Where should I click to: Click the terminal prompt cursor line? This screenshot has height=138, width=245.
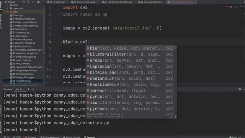pos(21,130)
